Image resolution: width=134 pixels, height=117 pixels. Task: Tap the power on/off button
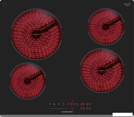pyautogui.click(x=72, y=109)
